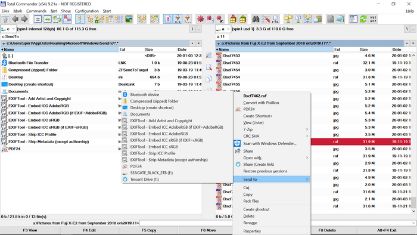Image resolution: width=417 pixels, height=235 pixels.
Task: Click the wrench configuration toolbar icon
Action: [x=5, y=19]
